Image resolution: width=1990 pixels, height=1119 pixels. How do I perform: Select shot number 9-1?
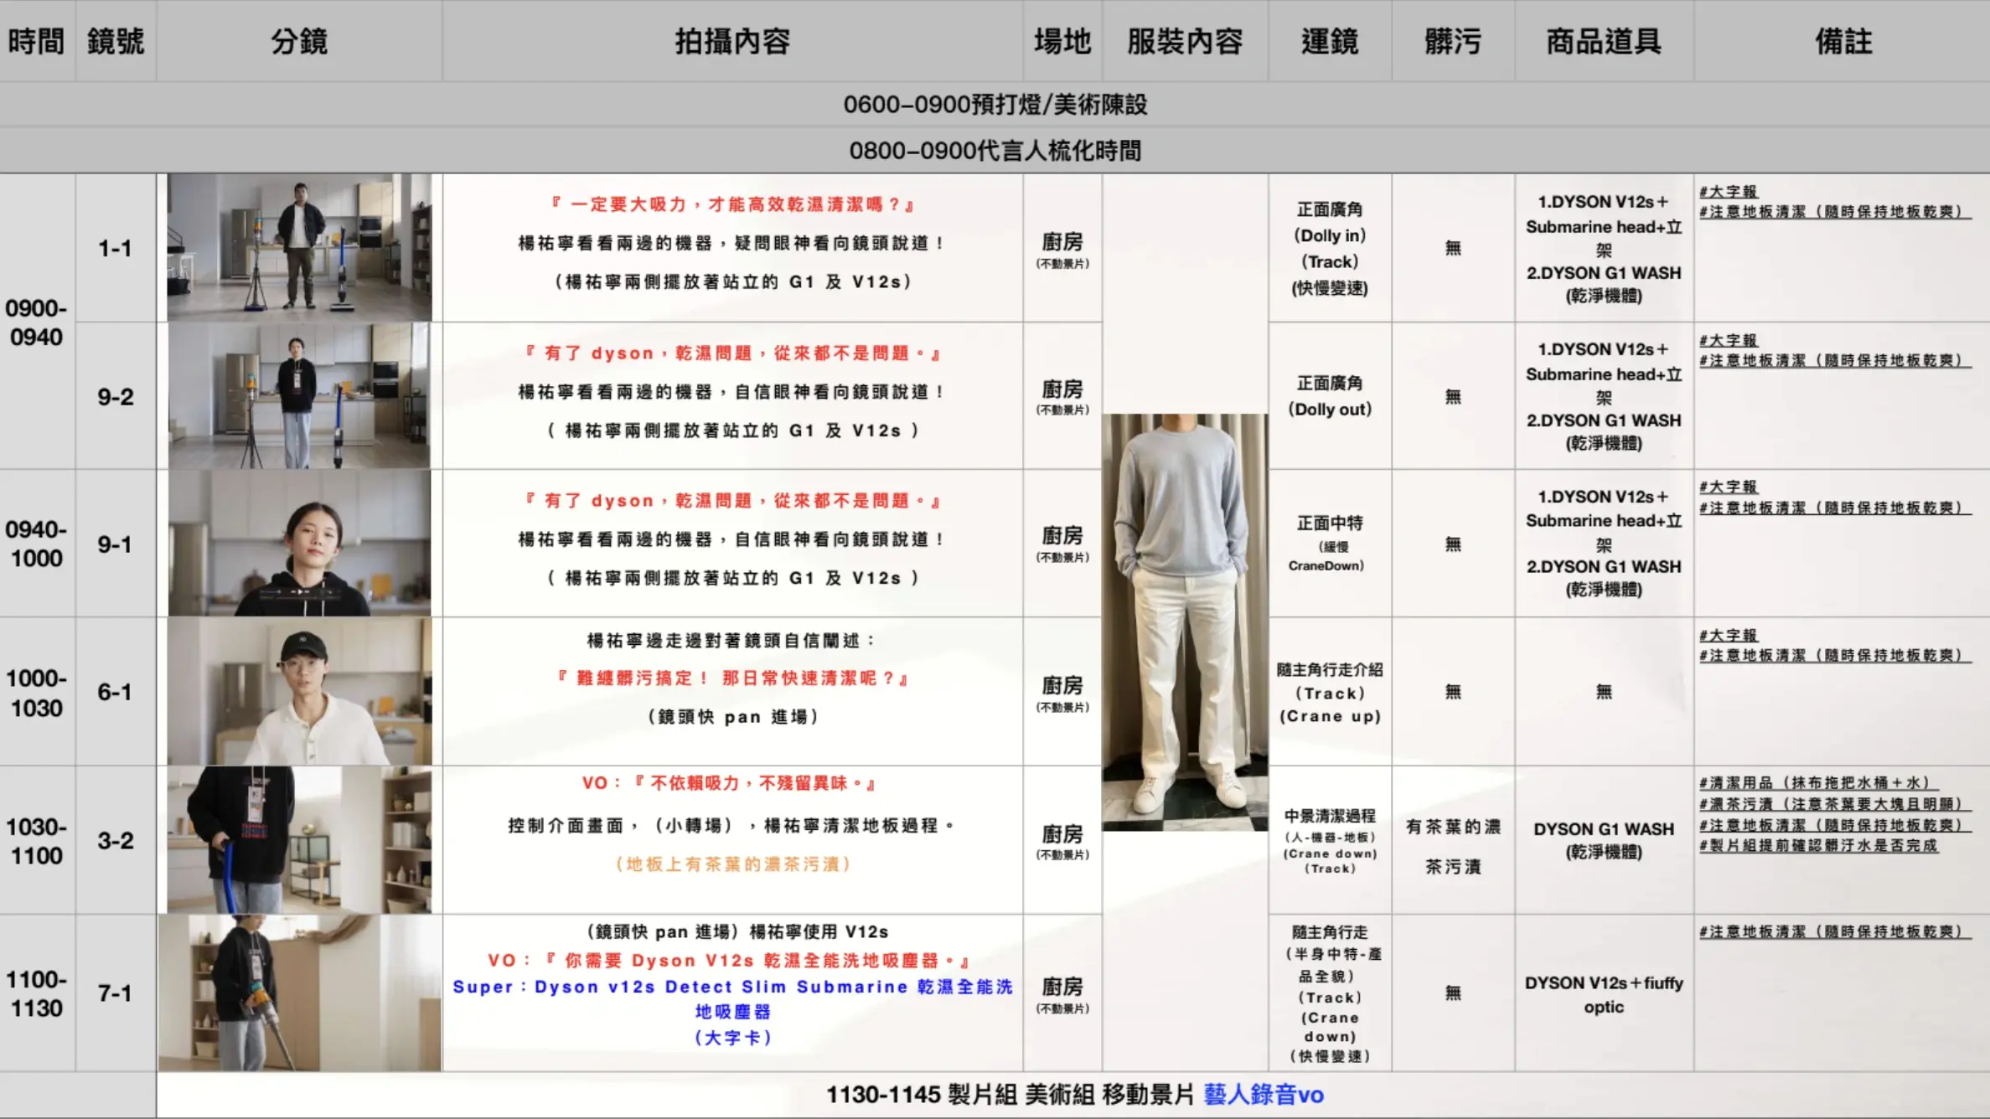tap(115, 544)
